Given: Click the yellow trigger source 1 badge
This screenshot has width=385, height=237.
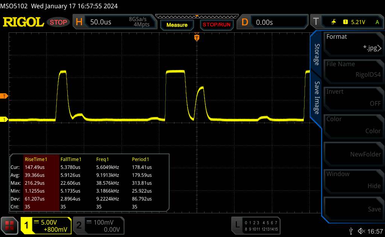Looking at the screenshot, I should pos(346,22).
